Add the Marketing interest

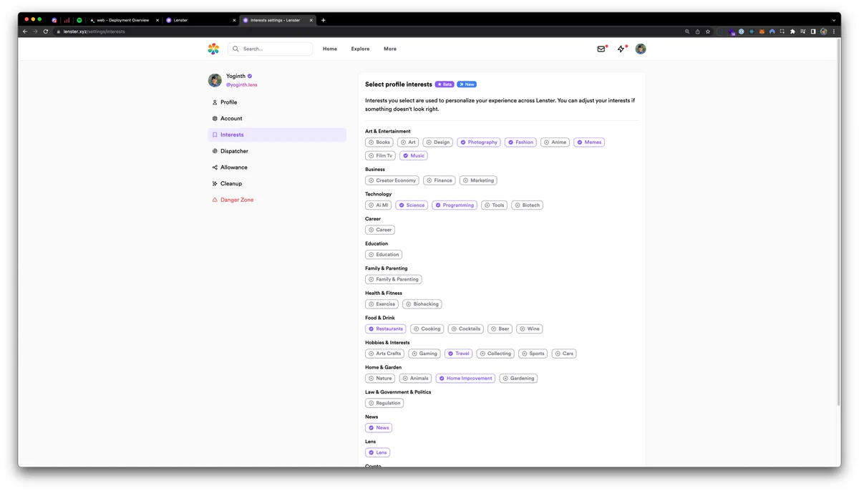478,180
